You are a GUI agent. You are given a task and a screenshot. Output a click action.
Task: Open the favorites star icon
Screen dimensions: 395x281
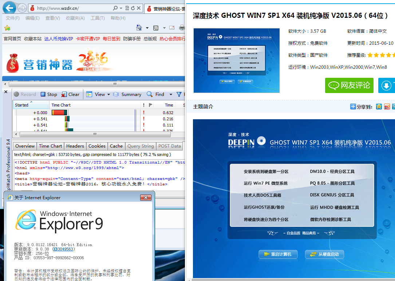point(7,28)
